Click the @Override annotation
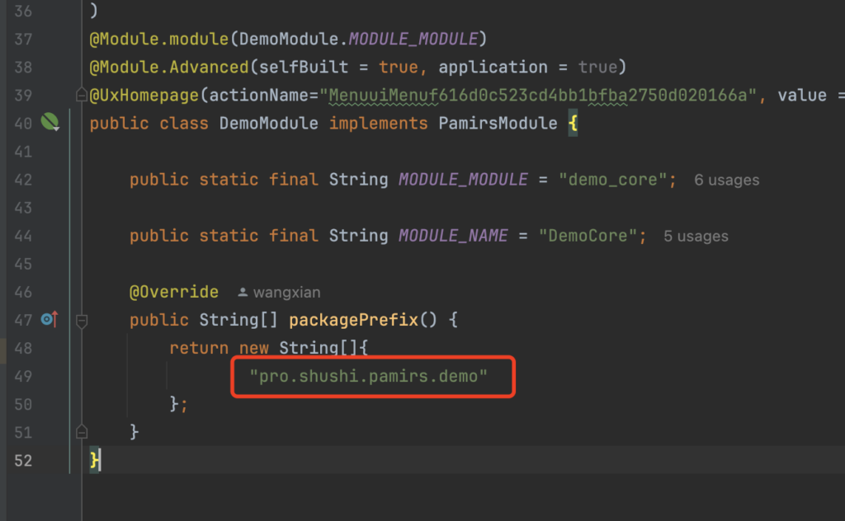 (173, 292)
